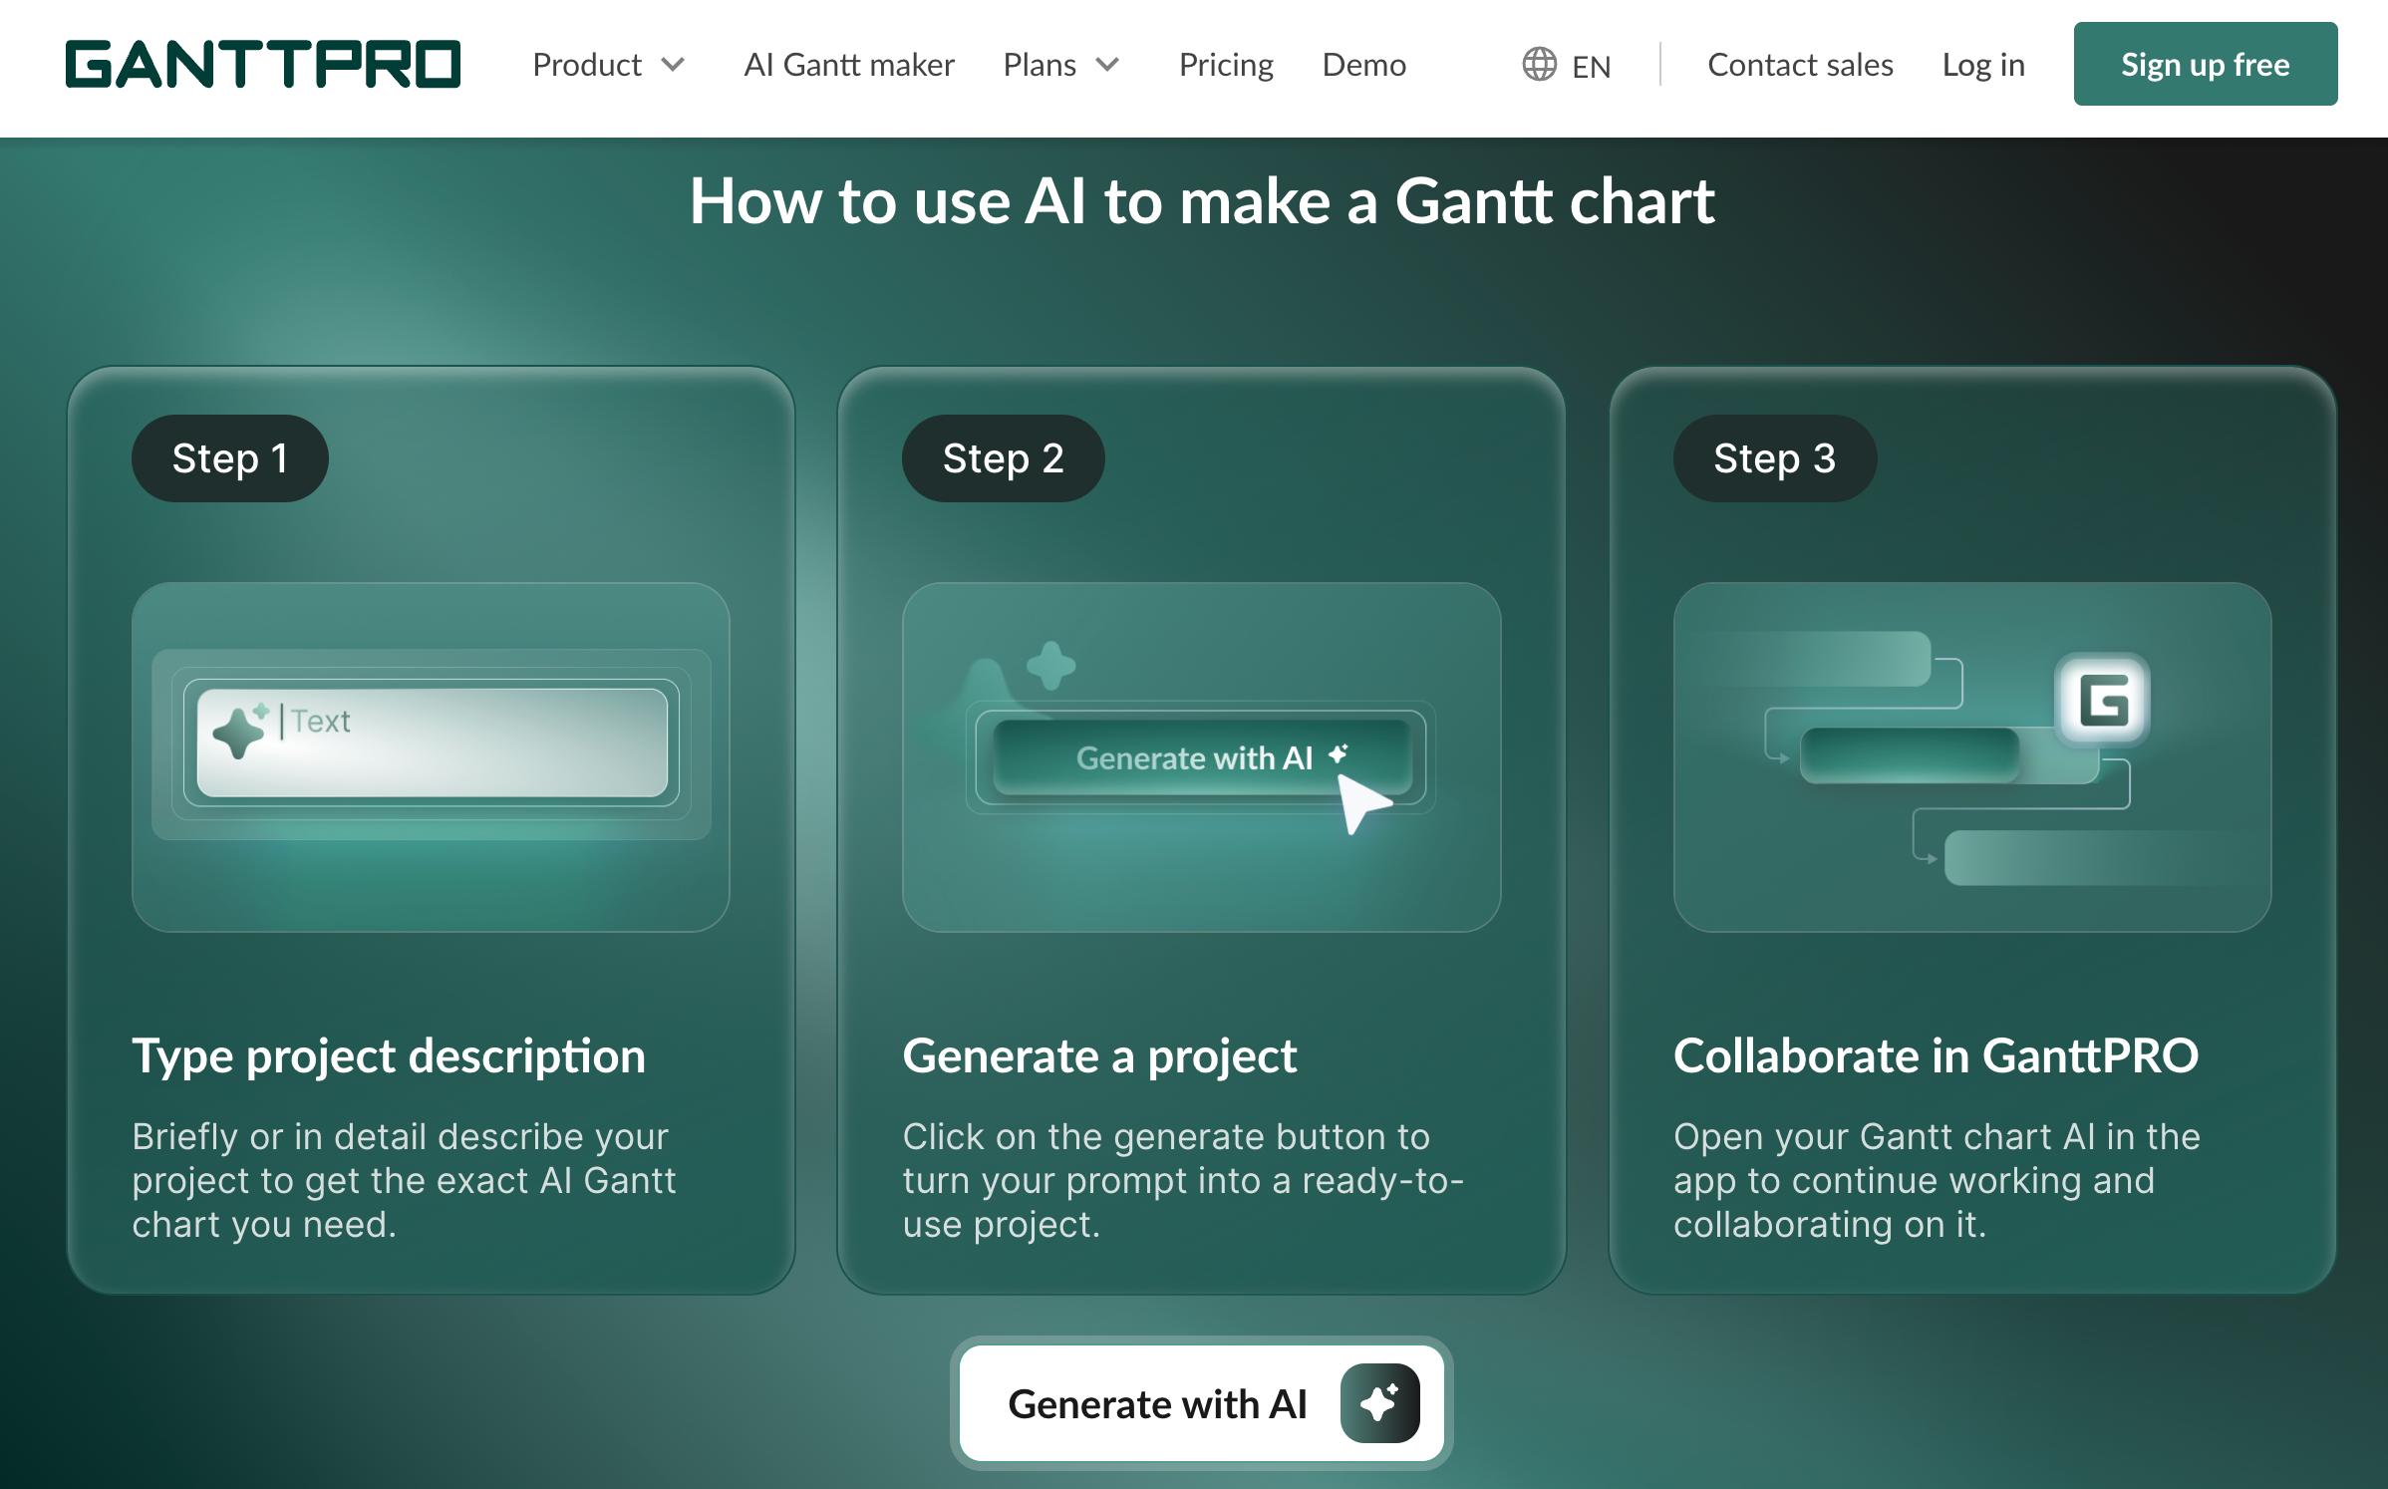Click the cursor arrow icon in Step 2 card

click(1363, 802)
